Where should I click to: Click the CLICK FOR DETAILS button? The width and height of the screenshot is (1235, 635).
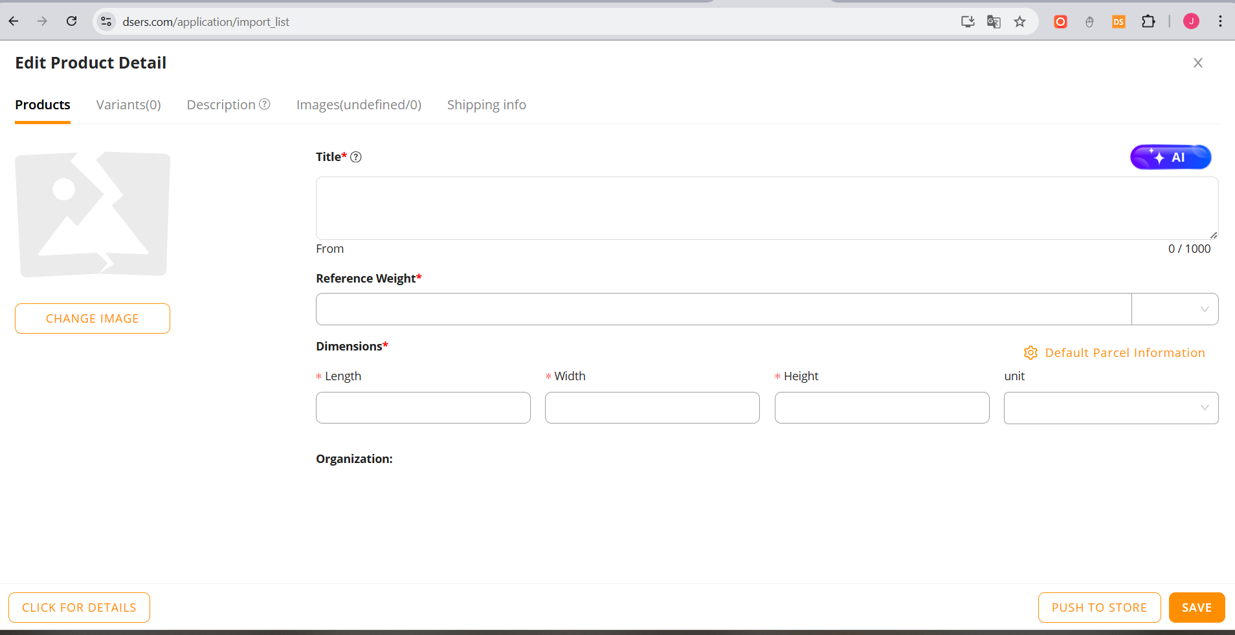[79, 608]
